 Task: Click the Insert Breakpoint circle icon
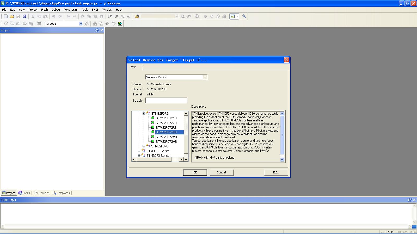pos(205,16)
